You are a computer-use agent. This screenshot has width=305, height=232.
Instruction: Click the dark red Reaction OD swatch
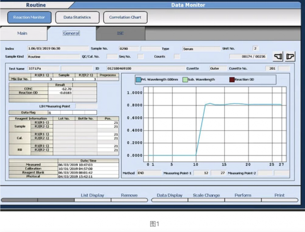232,80
